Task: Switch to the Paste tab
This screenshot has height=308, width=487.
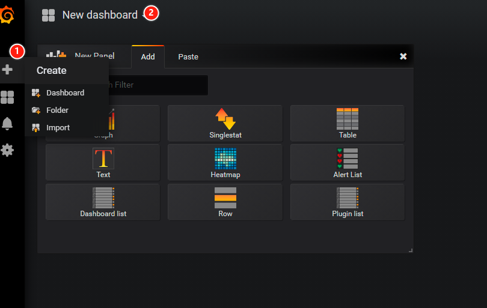Action: tap(188, 57)
